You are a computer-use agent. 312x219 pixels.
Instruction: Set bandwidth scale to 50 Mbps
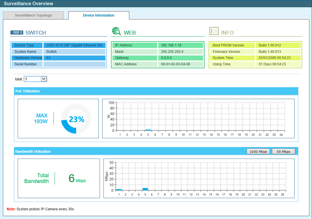(283, 151)
